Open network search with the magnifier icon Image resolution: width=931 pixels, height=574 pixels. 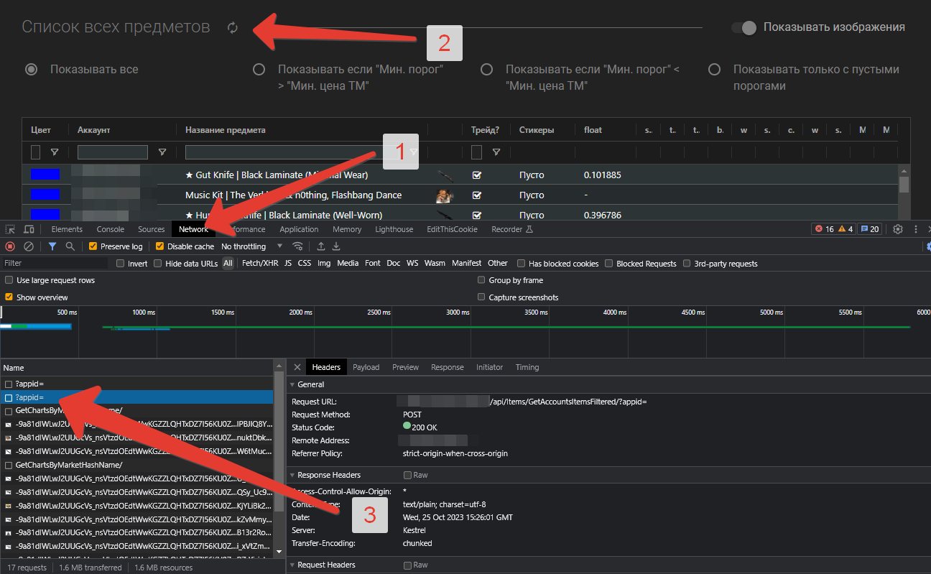70,246
